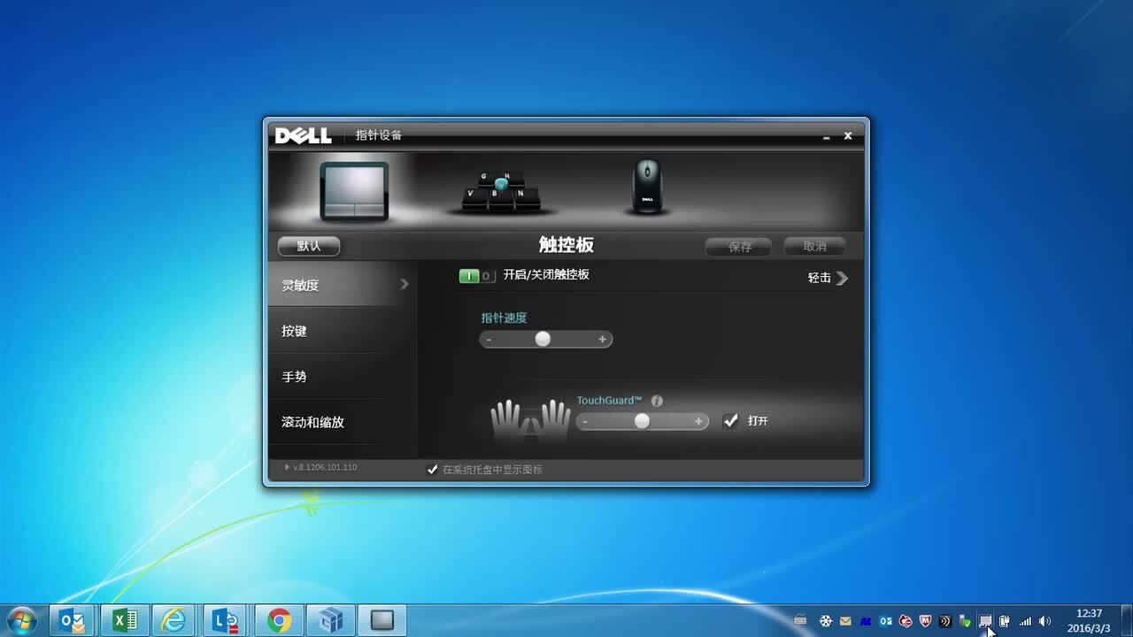Image resolution: width=1133 pixels, height=637 pixels.
Task: Uncheck 在系统托盘中显示图标 checkbox
Action: 432,470
